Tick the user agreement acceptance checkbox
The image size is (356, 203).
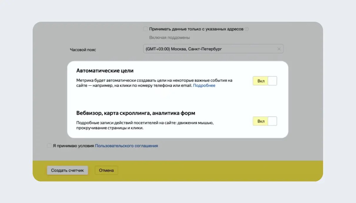click(x=49, y=146)
